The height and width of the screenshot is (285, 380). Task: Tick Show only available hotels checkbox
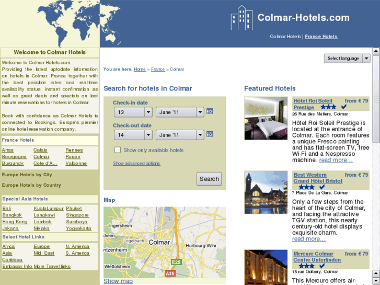point(118,150)
